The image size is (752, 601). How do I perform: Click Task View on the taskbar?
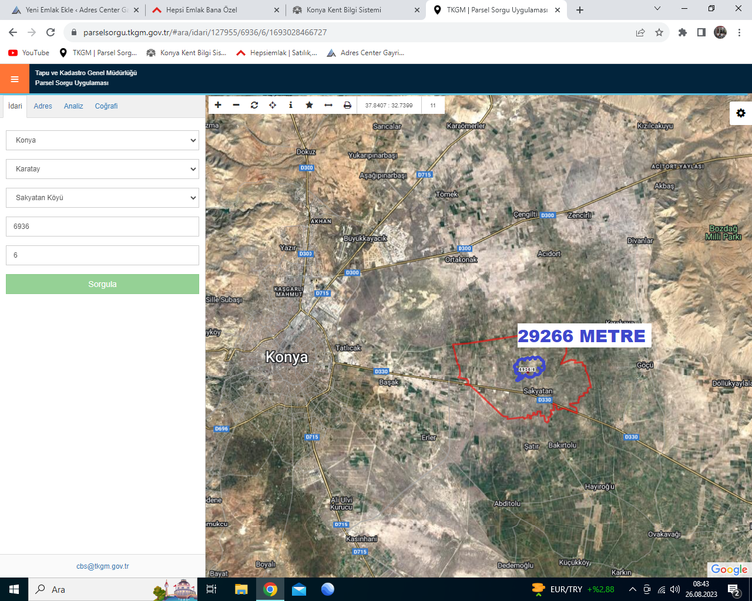(x=211, y=589)
